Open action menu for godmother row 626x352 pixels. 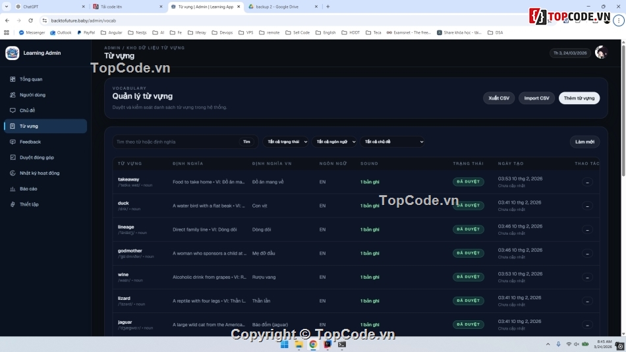pyautogui.click(x=587, y=253)
